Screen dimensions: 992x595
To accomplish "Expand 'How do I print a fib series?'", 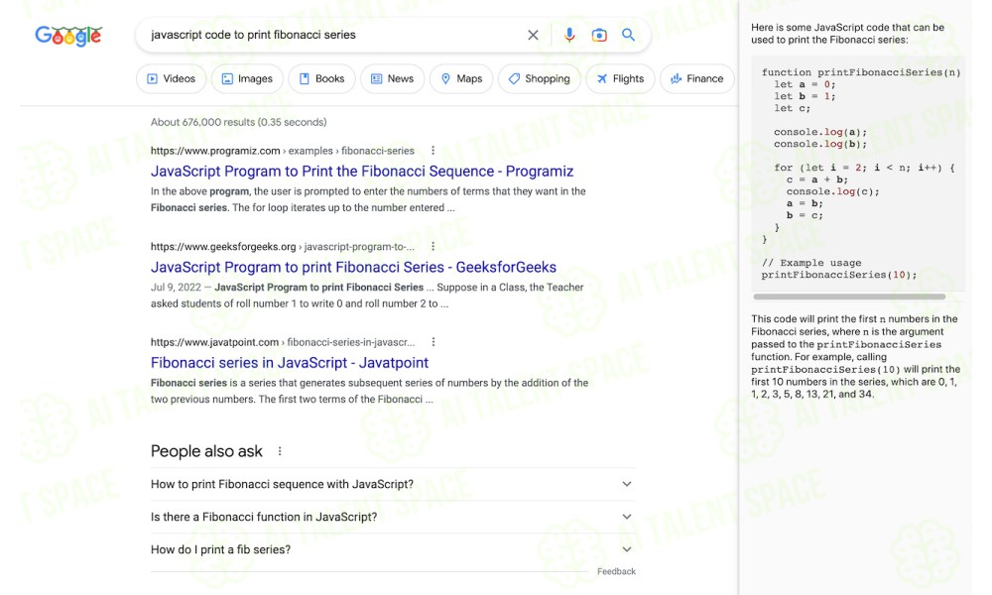I will point(393,549).
